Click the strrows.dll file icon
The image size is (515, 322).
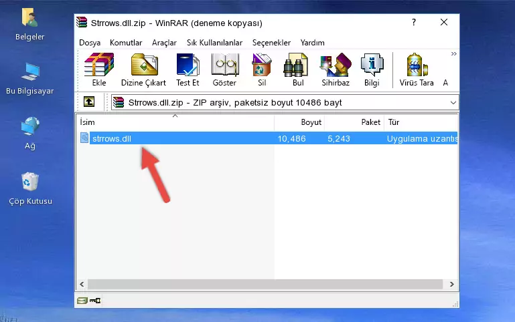pyautogui.click(x=84, y=138)
